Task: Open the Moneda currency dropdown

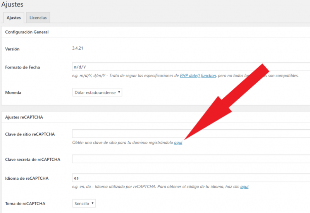Action: click(97, 93)
